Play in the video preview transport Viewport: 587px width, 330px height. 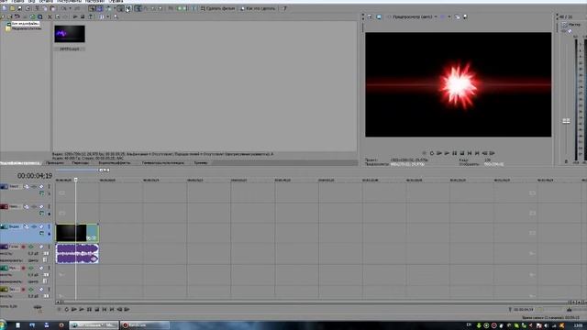coord(447,153)
